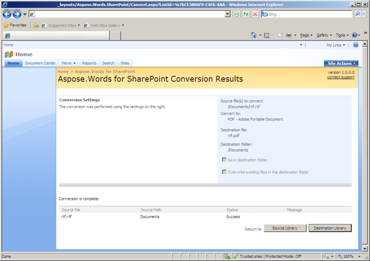Click rtf.rtf in results table
The image size is (370, 261).
66,216
